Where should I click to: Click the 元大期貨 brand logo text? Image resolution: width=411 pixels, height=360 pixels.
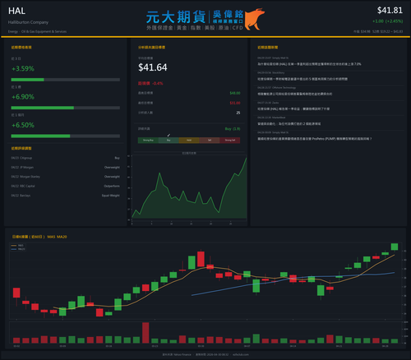coord(176,17)
